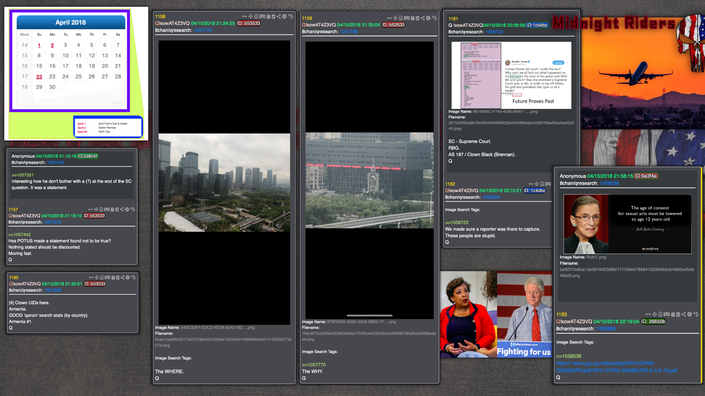This screenshot has width=705, height=396.
Task: Click circled A icon on post 1158
Action: click(x=284, y=16)
